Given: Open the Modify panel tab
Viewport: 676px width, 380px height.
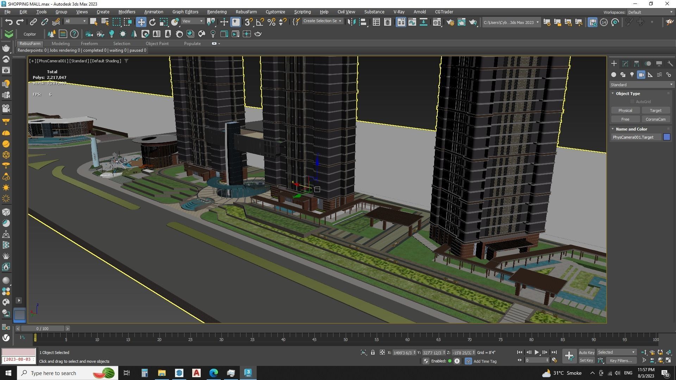Looking at the screenshot, I should pyautogui.click(x=625, y=64).
